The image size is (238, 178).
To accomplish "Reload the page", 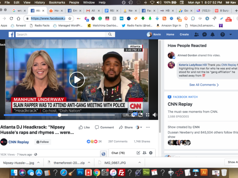I will tap(11, 18).
